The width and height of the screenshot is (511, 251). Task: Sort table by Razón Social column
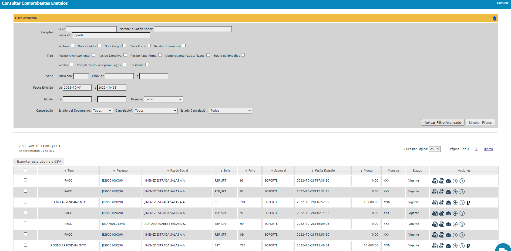tap(177, 170)
